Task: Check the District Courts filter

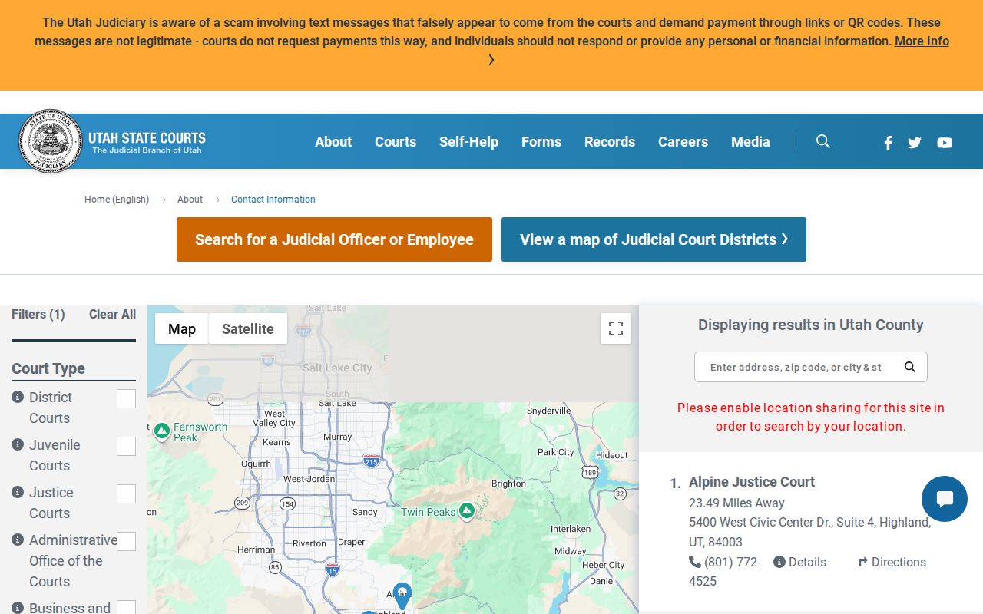Action: pyautogui.click(x=126, y=399)
